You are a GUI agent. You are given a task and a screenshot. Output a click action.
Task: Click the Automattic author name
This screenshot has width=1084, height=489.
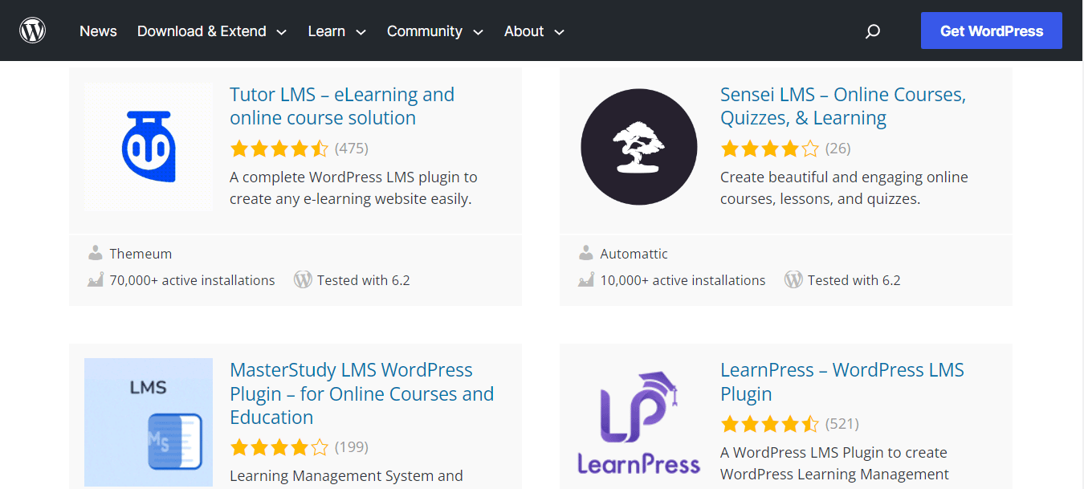(x=634, y=254)
